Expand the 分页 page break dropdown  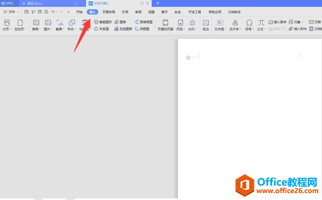coord(11,29)
